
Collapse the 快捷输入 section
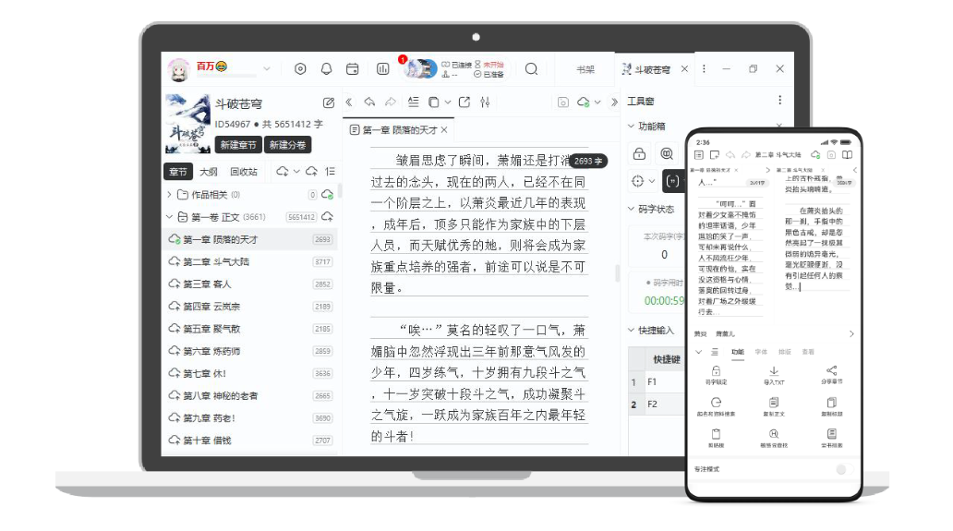[x=631, y=331]
